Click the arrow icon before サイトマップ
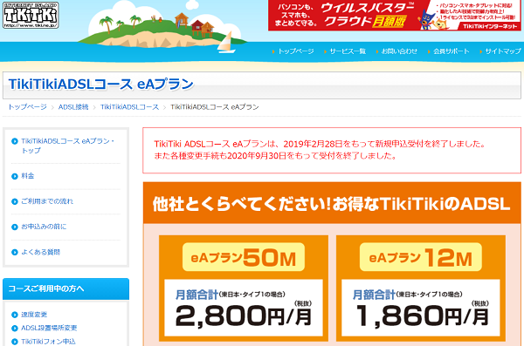This screenshot has width=524, height=346. [480, 51]
